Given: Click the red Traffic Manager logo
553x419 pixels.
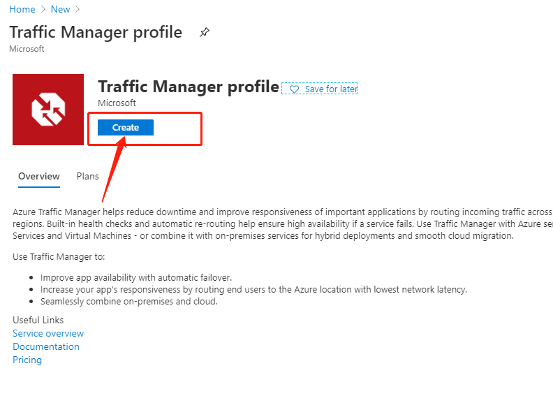Looking at the screenshot, I should [48, 110].
